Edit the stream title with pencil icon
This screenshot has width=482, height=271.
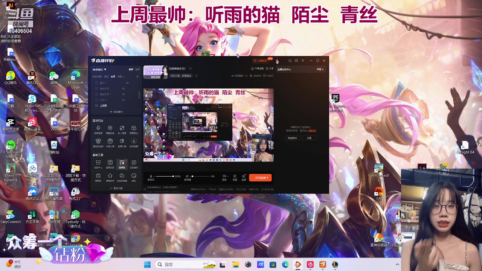(191, 69)
